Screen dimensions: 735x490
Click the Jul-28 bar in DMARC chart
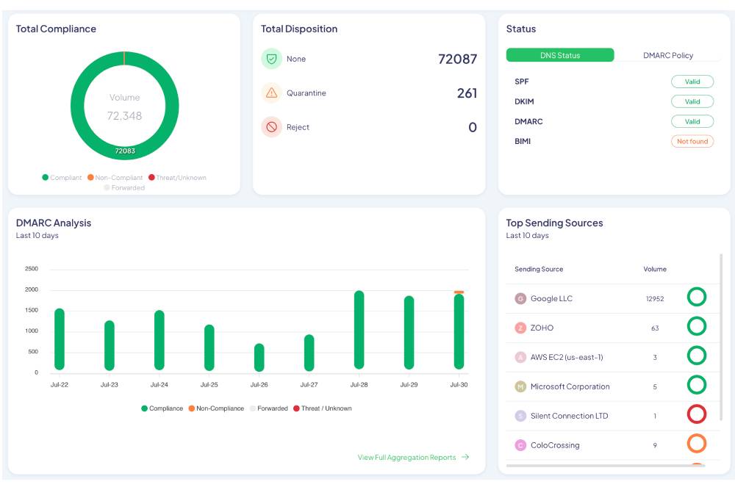(359, 331)
